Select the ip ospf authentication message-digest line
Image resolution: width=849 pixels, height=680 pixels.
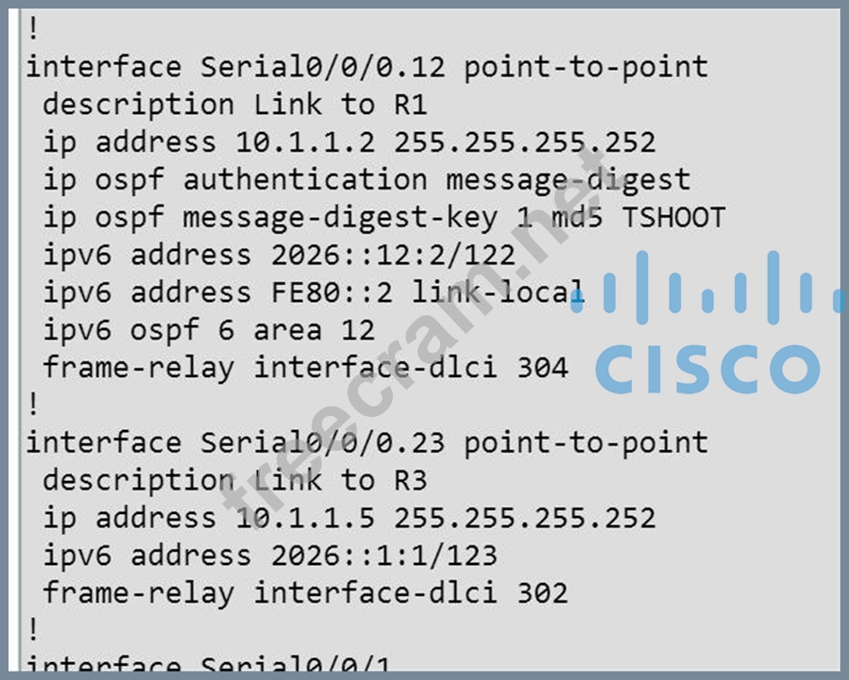coord(366,180)
